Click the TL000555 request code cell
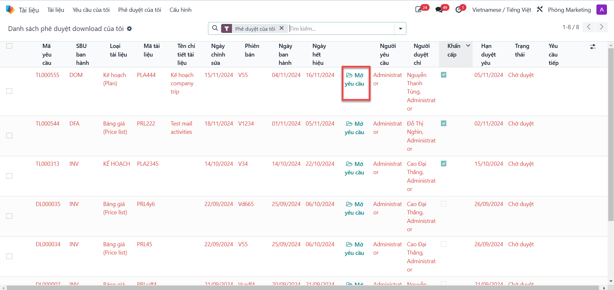The height and width of the screenshot is (290, 614). pos(47,75)
